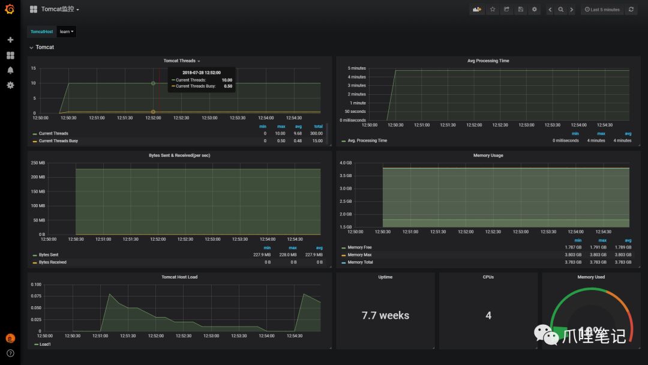Open the learn TomcatHost variable dropdown
The width and height of the screenshot is (648, 365).
(66, 31)
